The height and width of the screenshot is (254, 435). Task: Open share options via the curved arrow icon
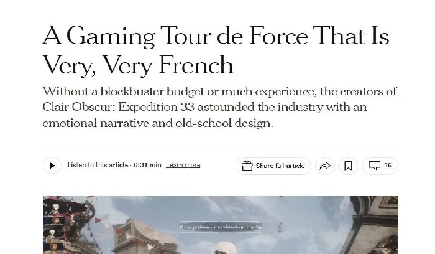(325, 166)
